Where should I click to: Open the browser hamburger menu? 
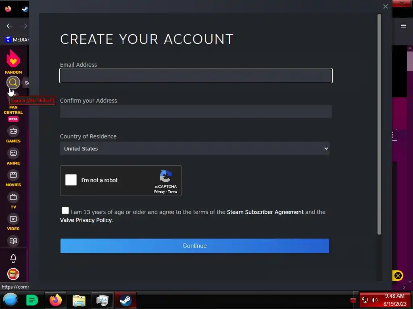click(403, 25)
